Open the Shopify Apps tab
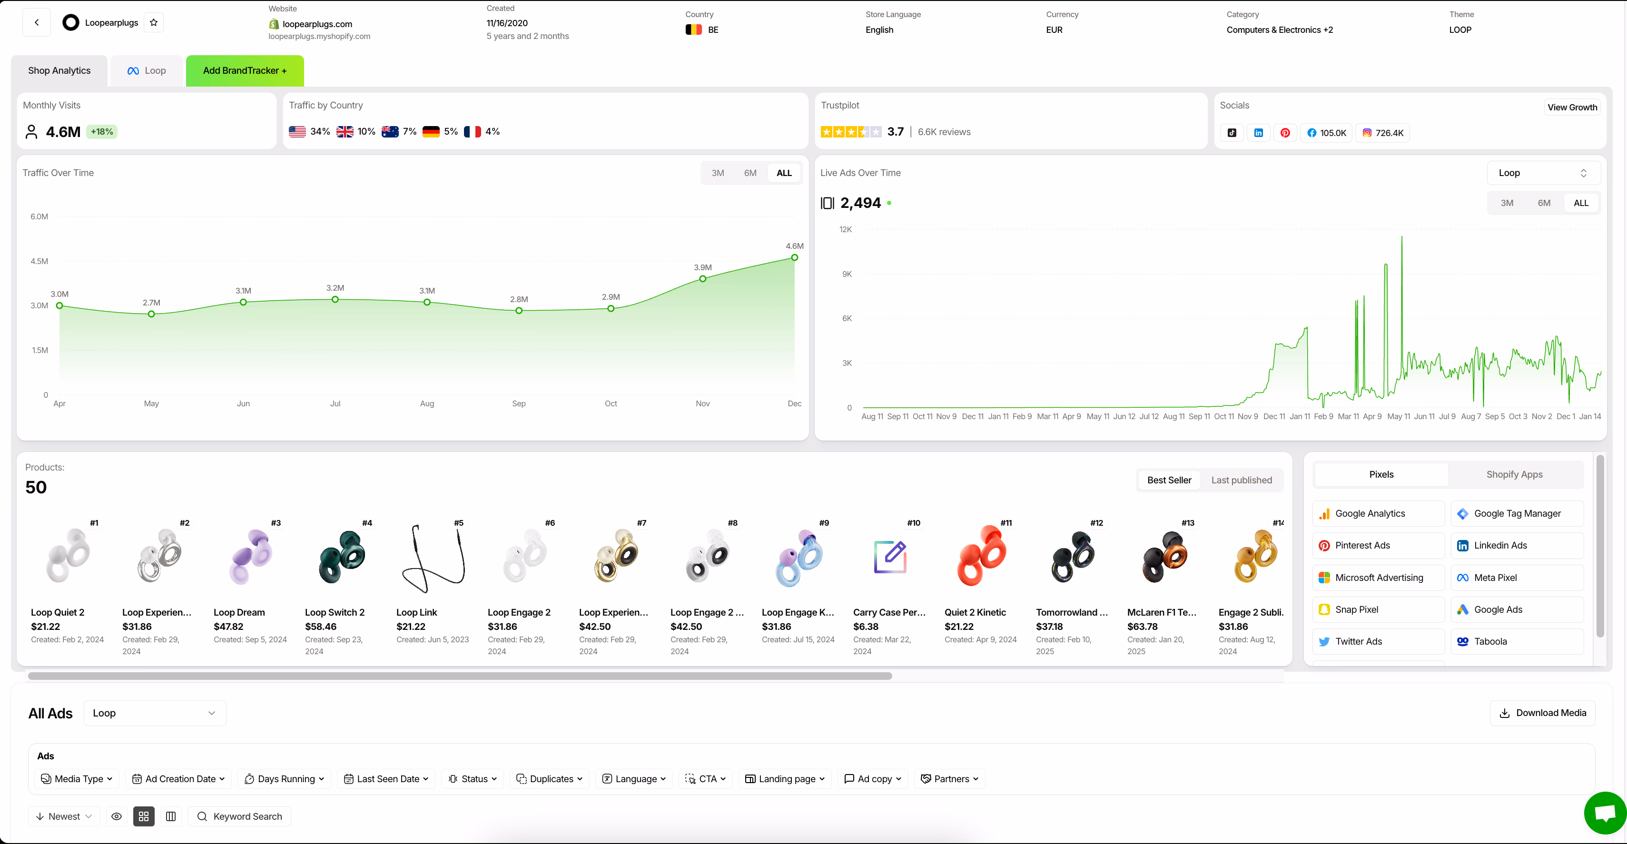1627x844 pixels. pos(1514,474)
